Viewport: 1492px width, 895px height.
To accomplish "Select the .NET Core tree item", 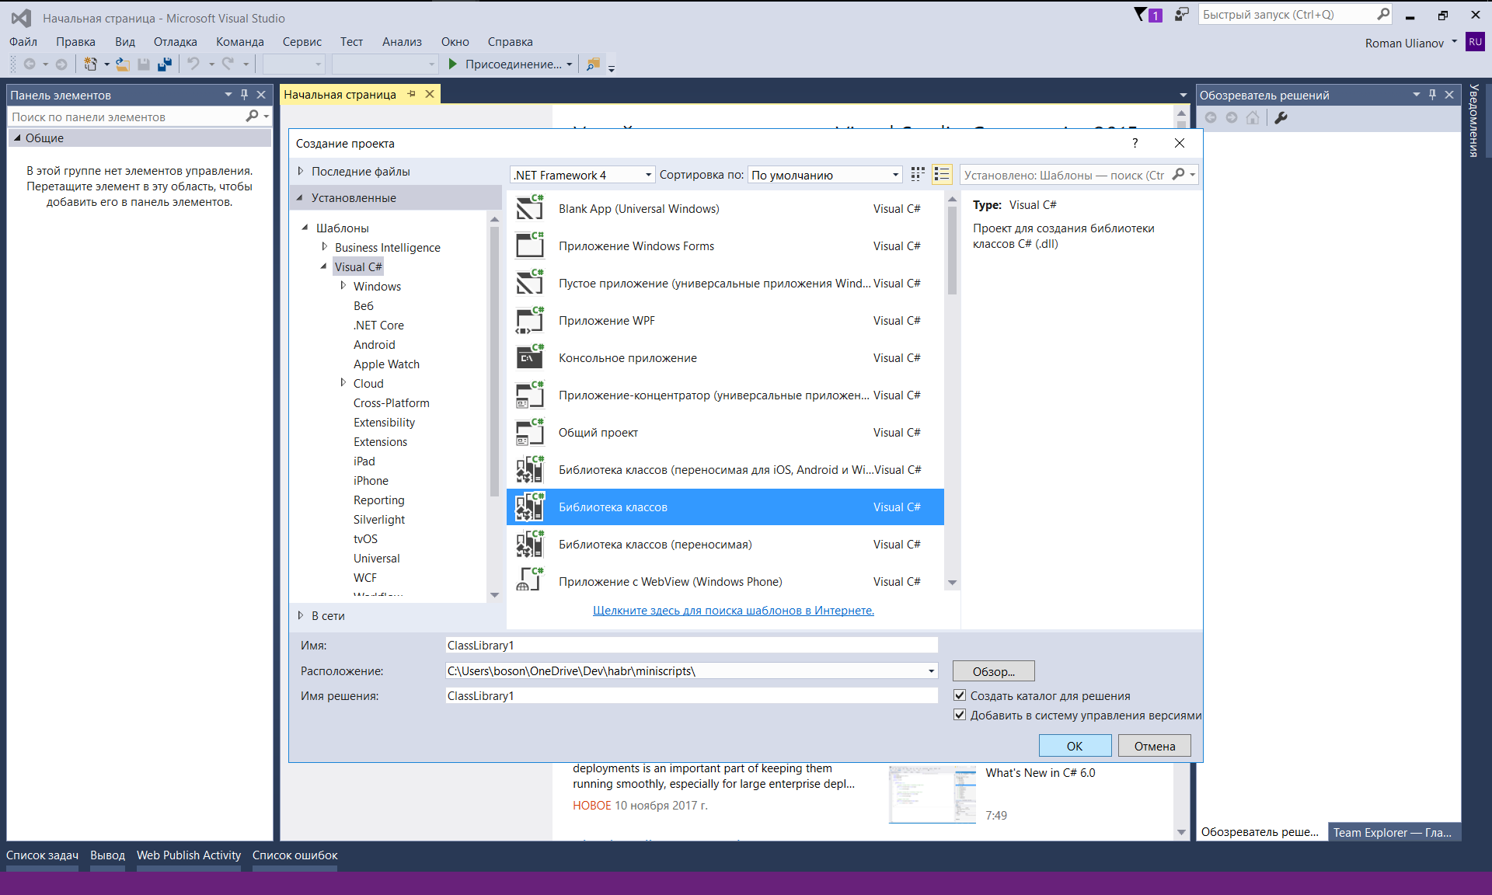I will [378, 325].
